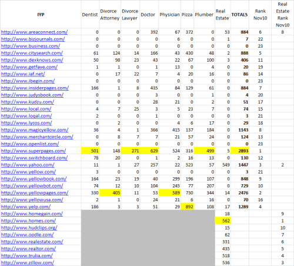This screenshot has height=266, width=294.
Task: Select the IYP column header cell
Action: (41, 15)
